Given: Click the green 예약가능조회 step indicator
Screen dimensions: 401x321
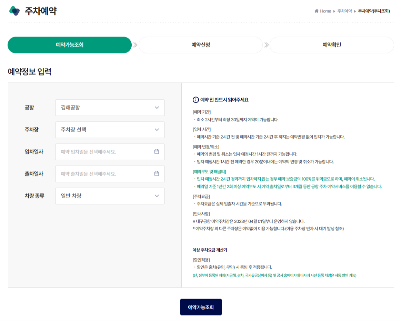Looking at the screenshot, I should 69,44.
